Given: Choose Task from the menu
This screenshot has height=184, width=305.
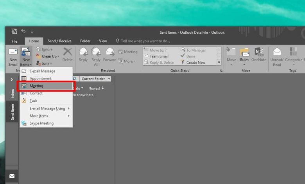Looking at the screenshot, I should [46, 101].
